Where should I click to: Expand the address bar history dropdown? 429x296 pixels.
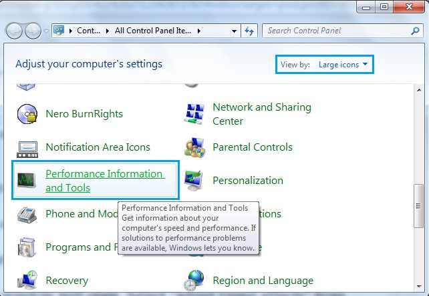pos(234,31)
